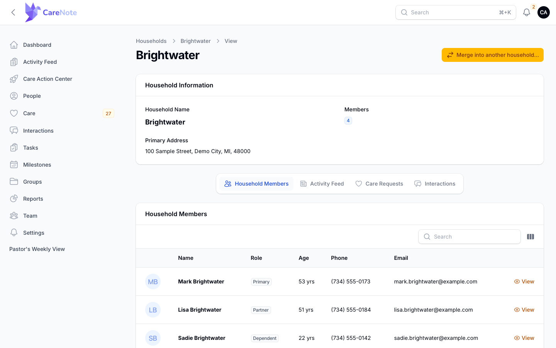Click the Team people icon
This screenshot has width=556, height=348.
pyautogui.click(x=14, y=216)
